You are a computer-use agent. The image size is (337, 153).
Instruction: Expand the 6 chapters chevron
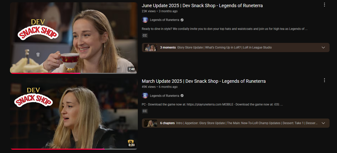(323, 123)
